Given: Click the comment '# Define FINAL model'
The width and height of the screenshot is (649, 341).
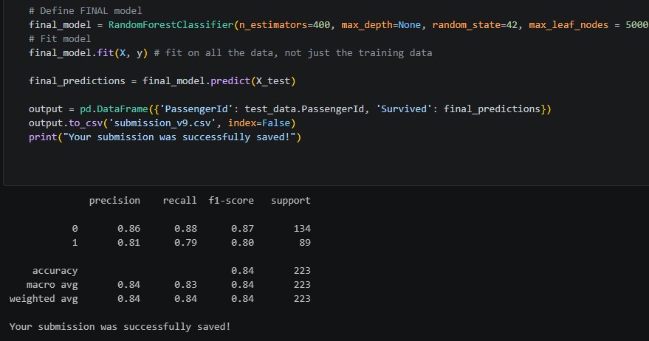Looking at the screenshot, I should [x=85, y=11].
